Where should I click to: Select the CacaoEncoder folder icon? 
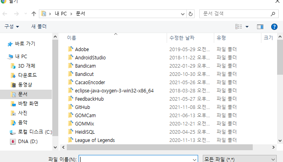[71, 82]
